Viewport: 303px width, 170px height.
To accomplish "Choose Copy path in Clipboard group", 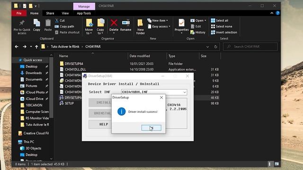I will pos(64,26).
